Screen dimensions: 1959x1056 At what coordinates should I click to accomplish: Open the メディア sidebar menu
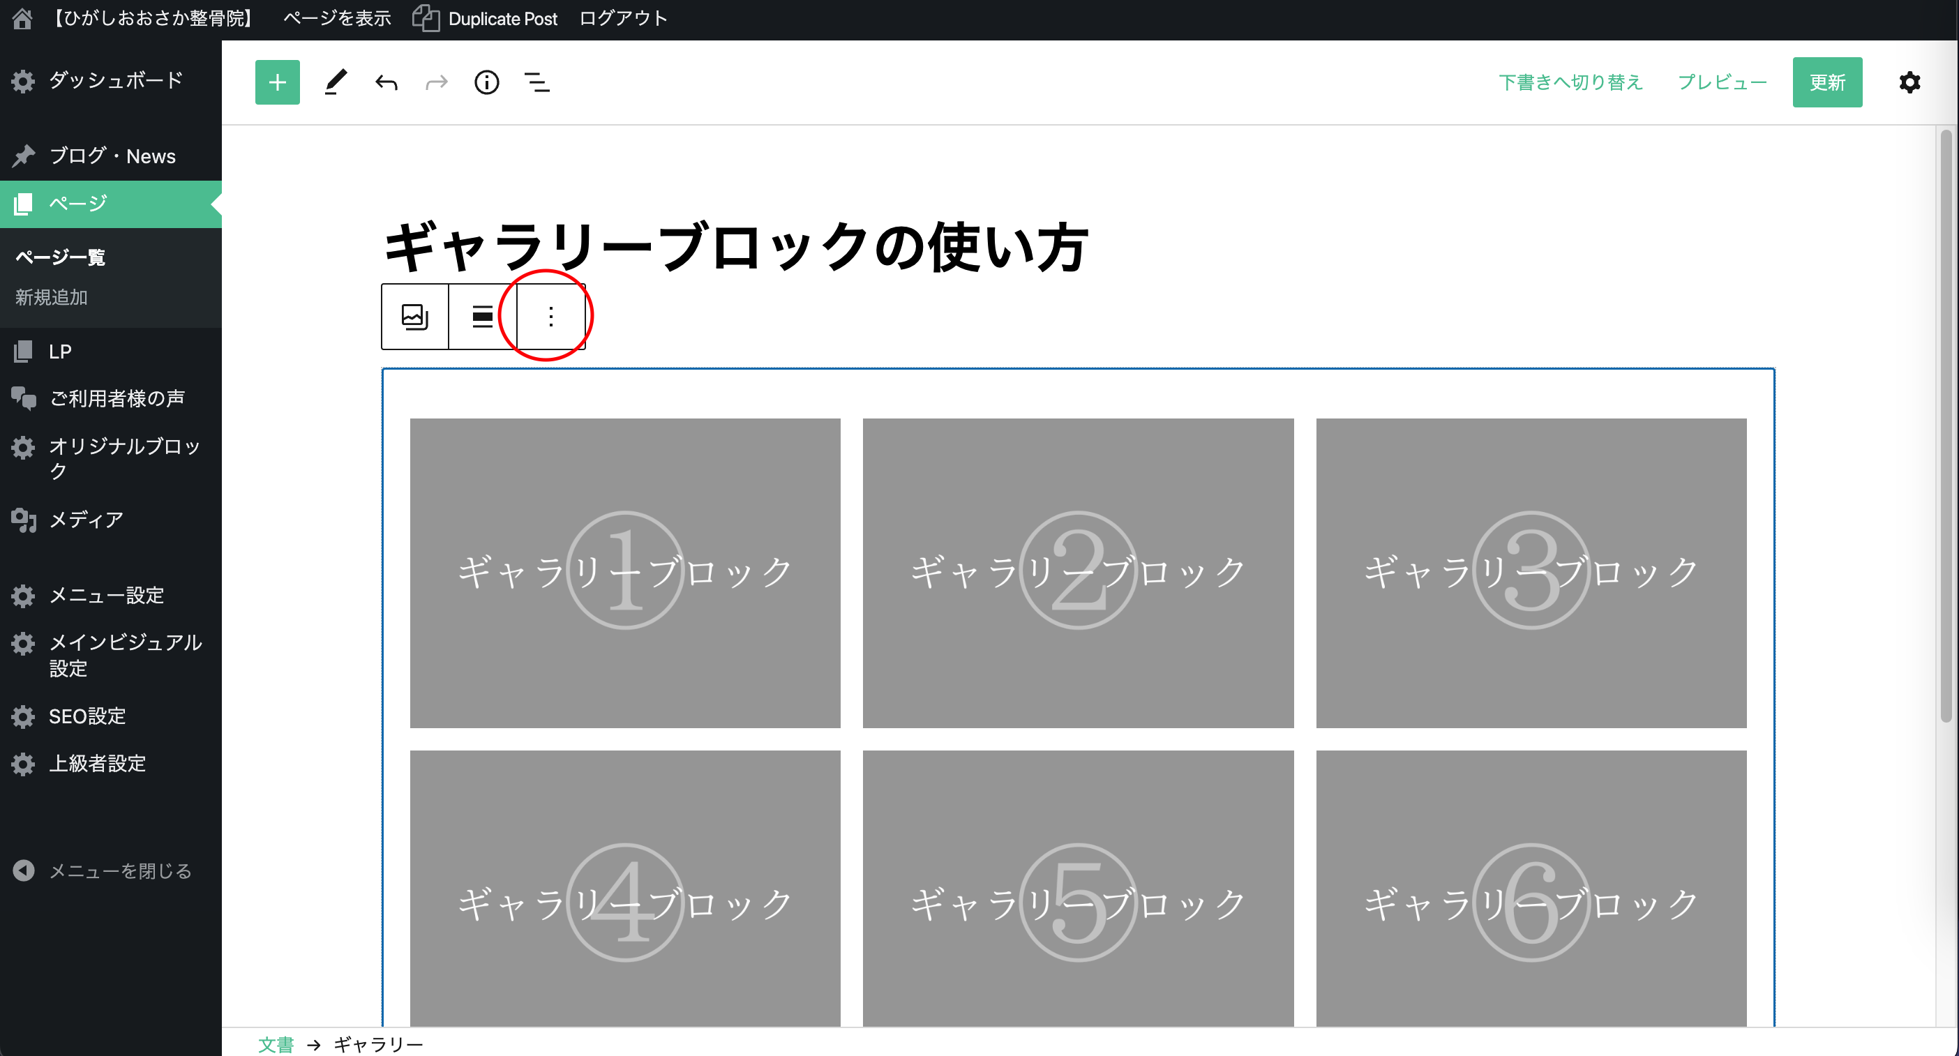point(85,519)
